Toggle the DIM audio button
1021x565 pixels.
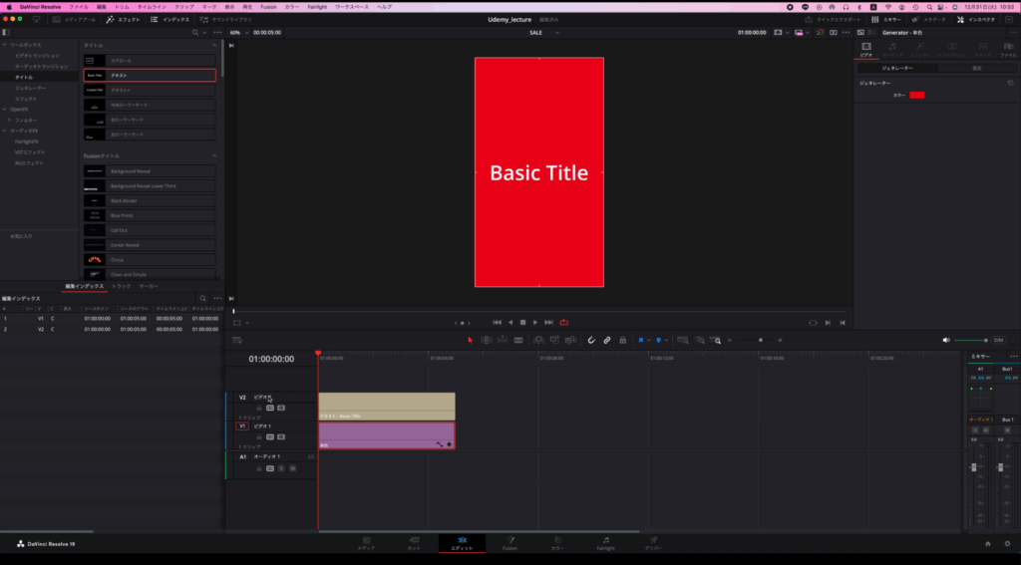tap(998, 340)
